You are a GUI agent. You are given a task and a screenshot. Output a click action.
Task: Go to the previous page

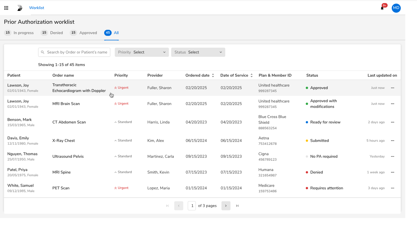[x=179, y=206]
